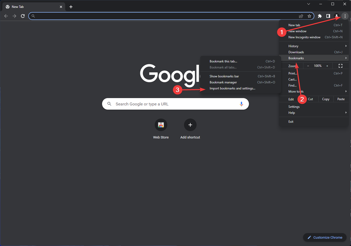Open the Bookmark manager
351x246 pixels.
coord(223,82)
